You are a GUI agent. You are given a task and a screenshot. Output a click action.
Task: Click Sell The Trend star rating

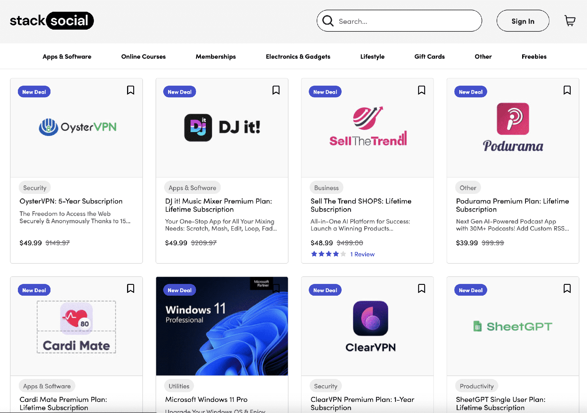pos(328,254)
